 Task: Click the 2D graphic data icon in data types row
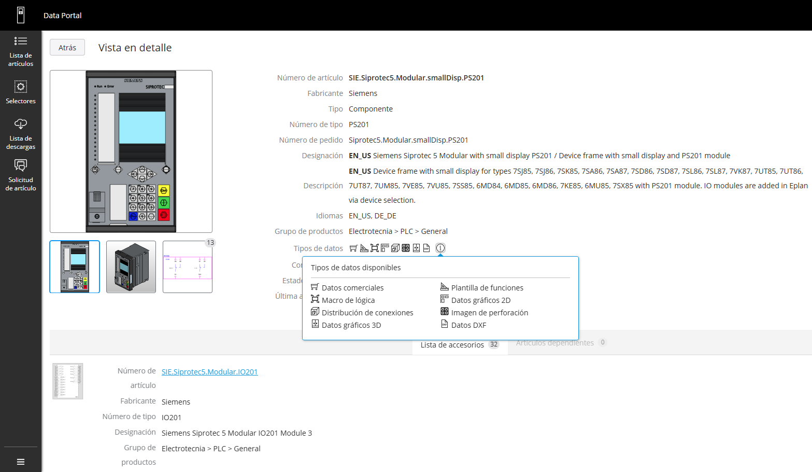[x=384, y=248]
